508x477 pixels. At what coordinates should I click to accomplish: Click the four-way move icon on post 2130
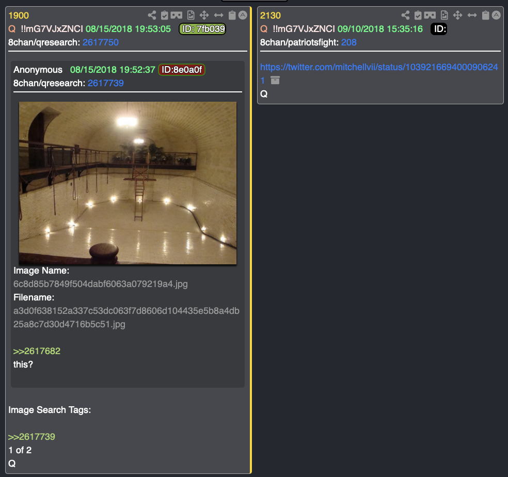457,15
